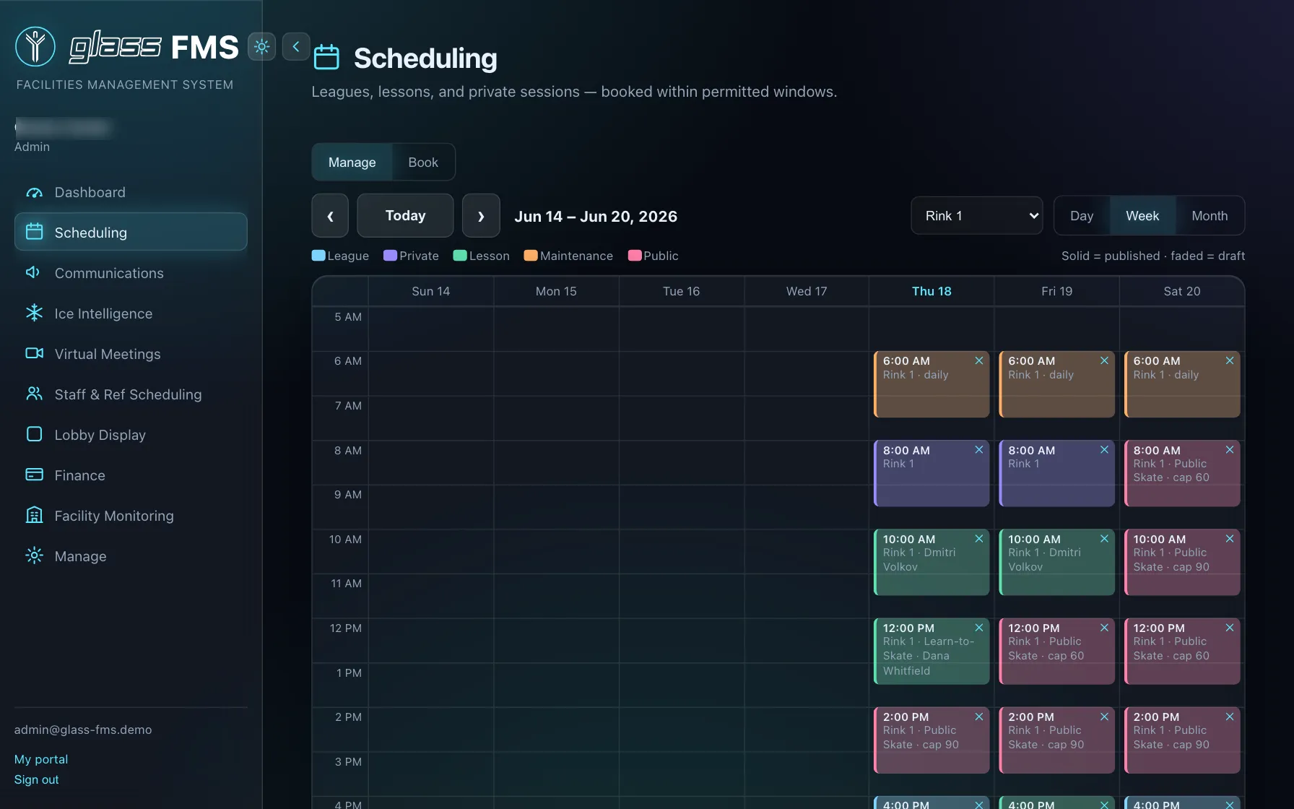Open the My portal link
This screenshot has width=1294, height=809.
[41, 759]
